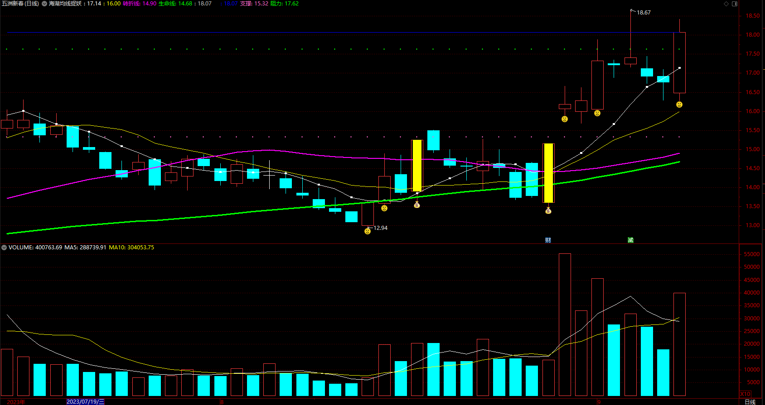Click the smiley below the latest red candle
This screenshot has width=765, height=405.
pyautogui.click(x=679, y=105)
